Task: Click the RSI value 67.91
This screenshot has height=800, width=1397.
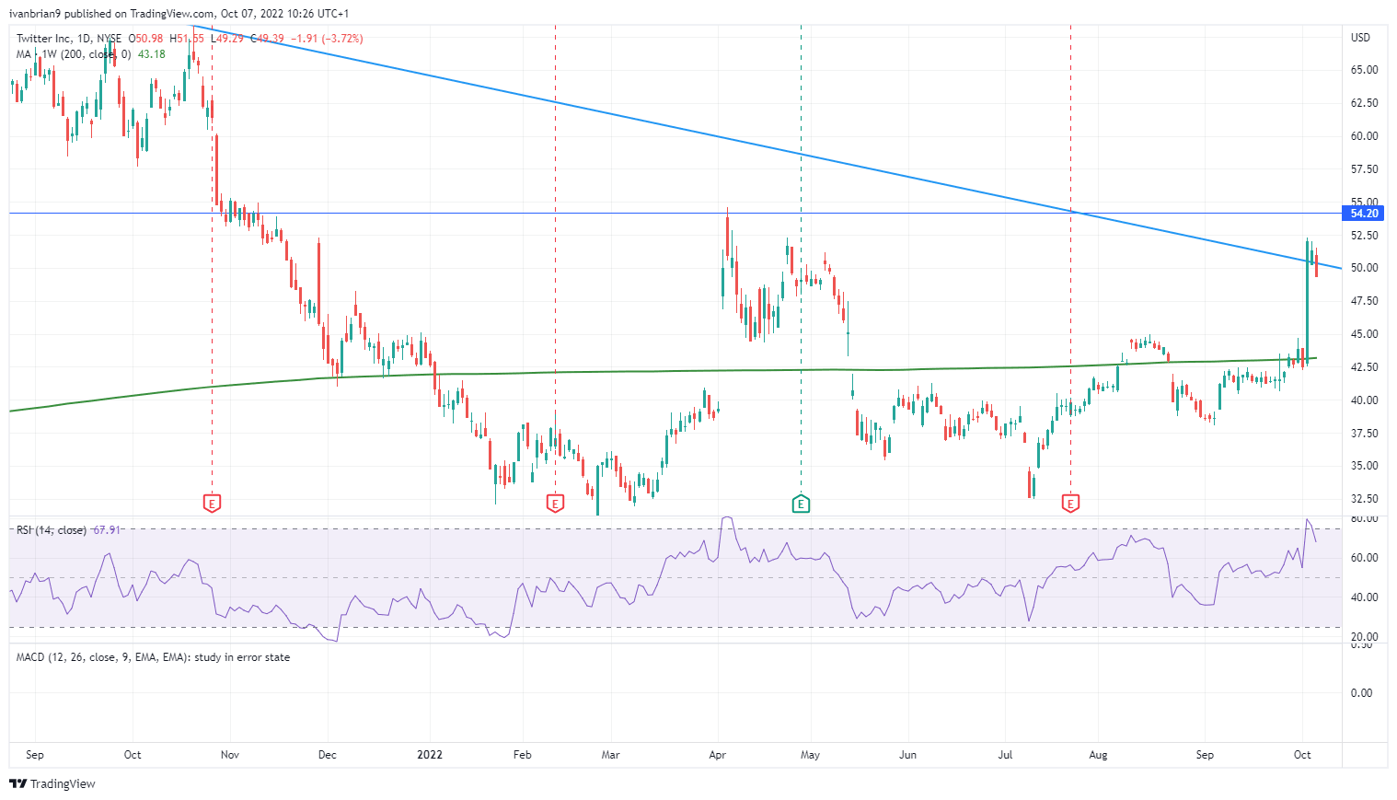Action: coord(106,530)
